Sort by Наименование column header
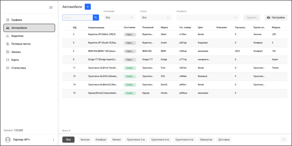The image size is (292, 146). tap(96, 28)
